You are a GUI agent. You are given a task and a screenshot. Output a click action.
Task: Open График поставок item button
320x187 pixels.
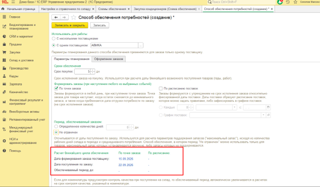(x=268, y=115)
